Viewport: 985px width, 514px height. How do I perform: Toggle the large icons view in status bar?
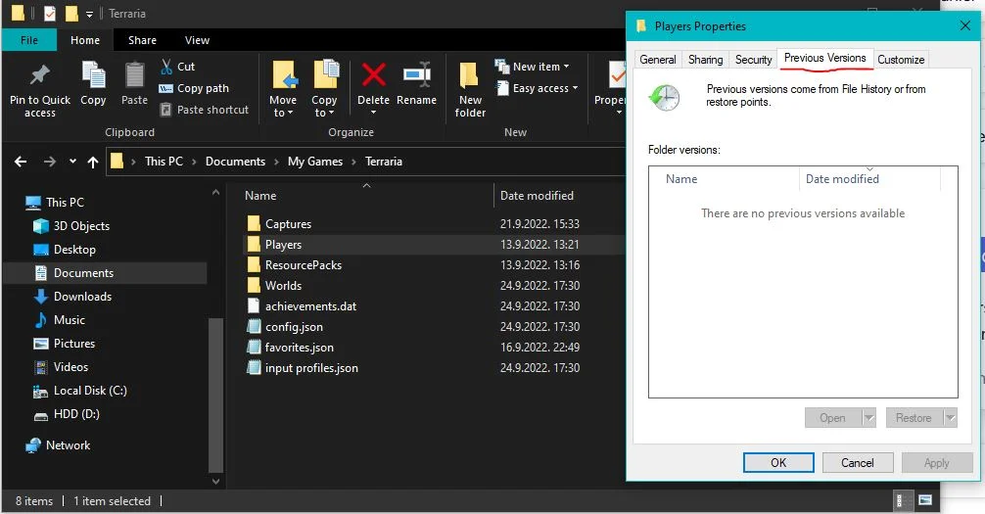coord(924,501)
